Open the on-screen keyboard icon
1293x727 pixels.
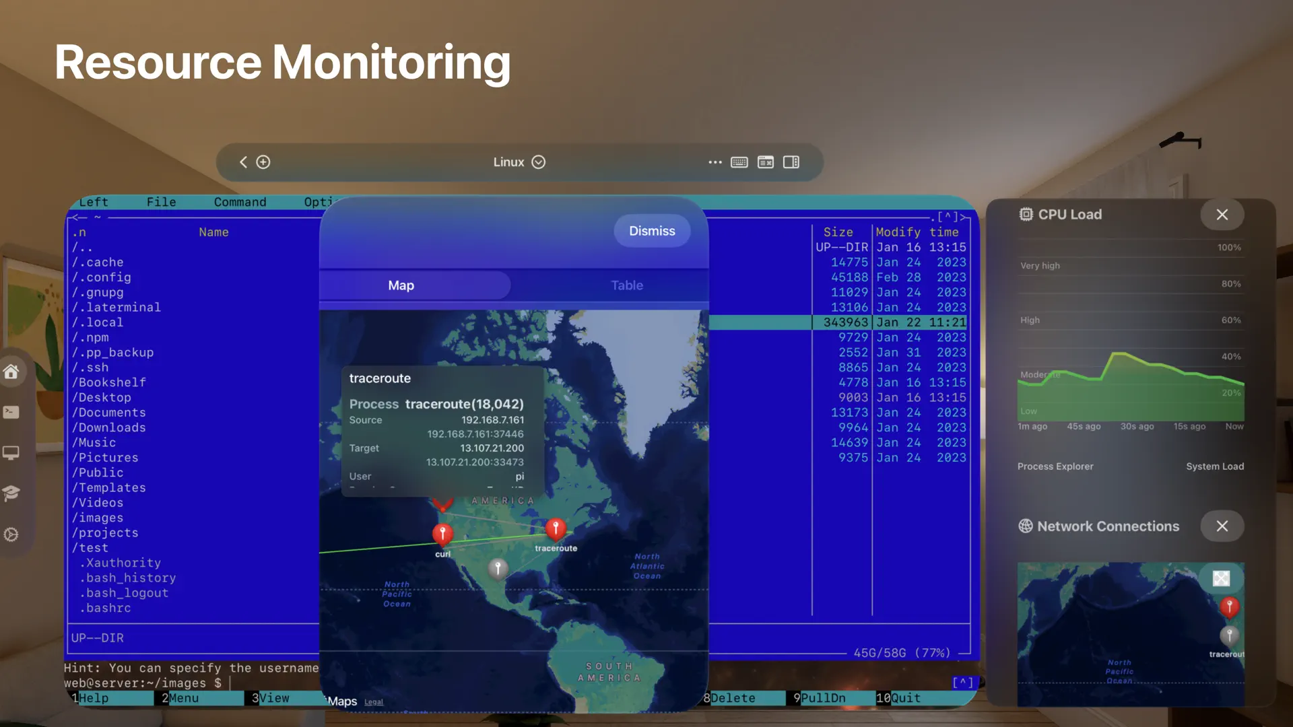tap(739, 162)
